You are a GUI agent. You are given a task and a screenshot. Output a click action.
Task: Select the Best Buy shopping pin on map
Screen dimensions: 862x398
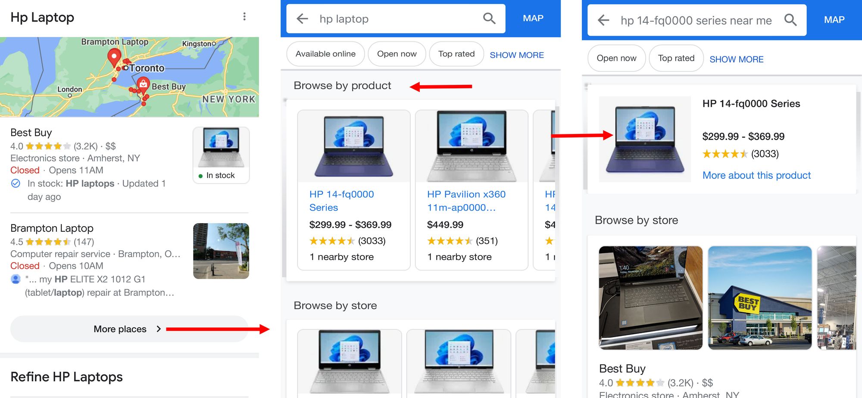[x=143, y=85]
